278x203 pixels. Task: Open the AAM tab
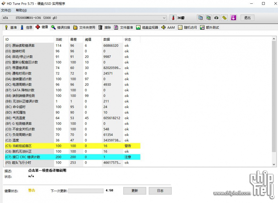click(x=168, y=27)
